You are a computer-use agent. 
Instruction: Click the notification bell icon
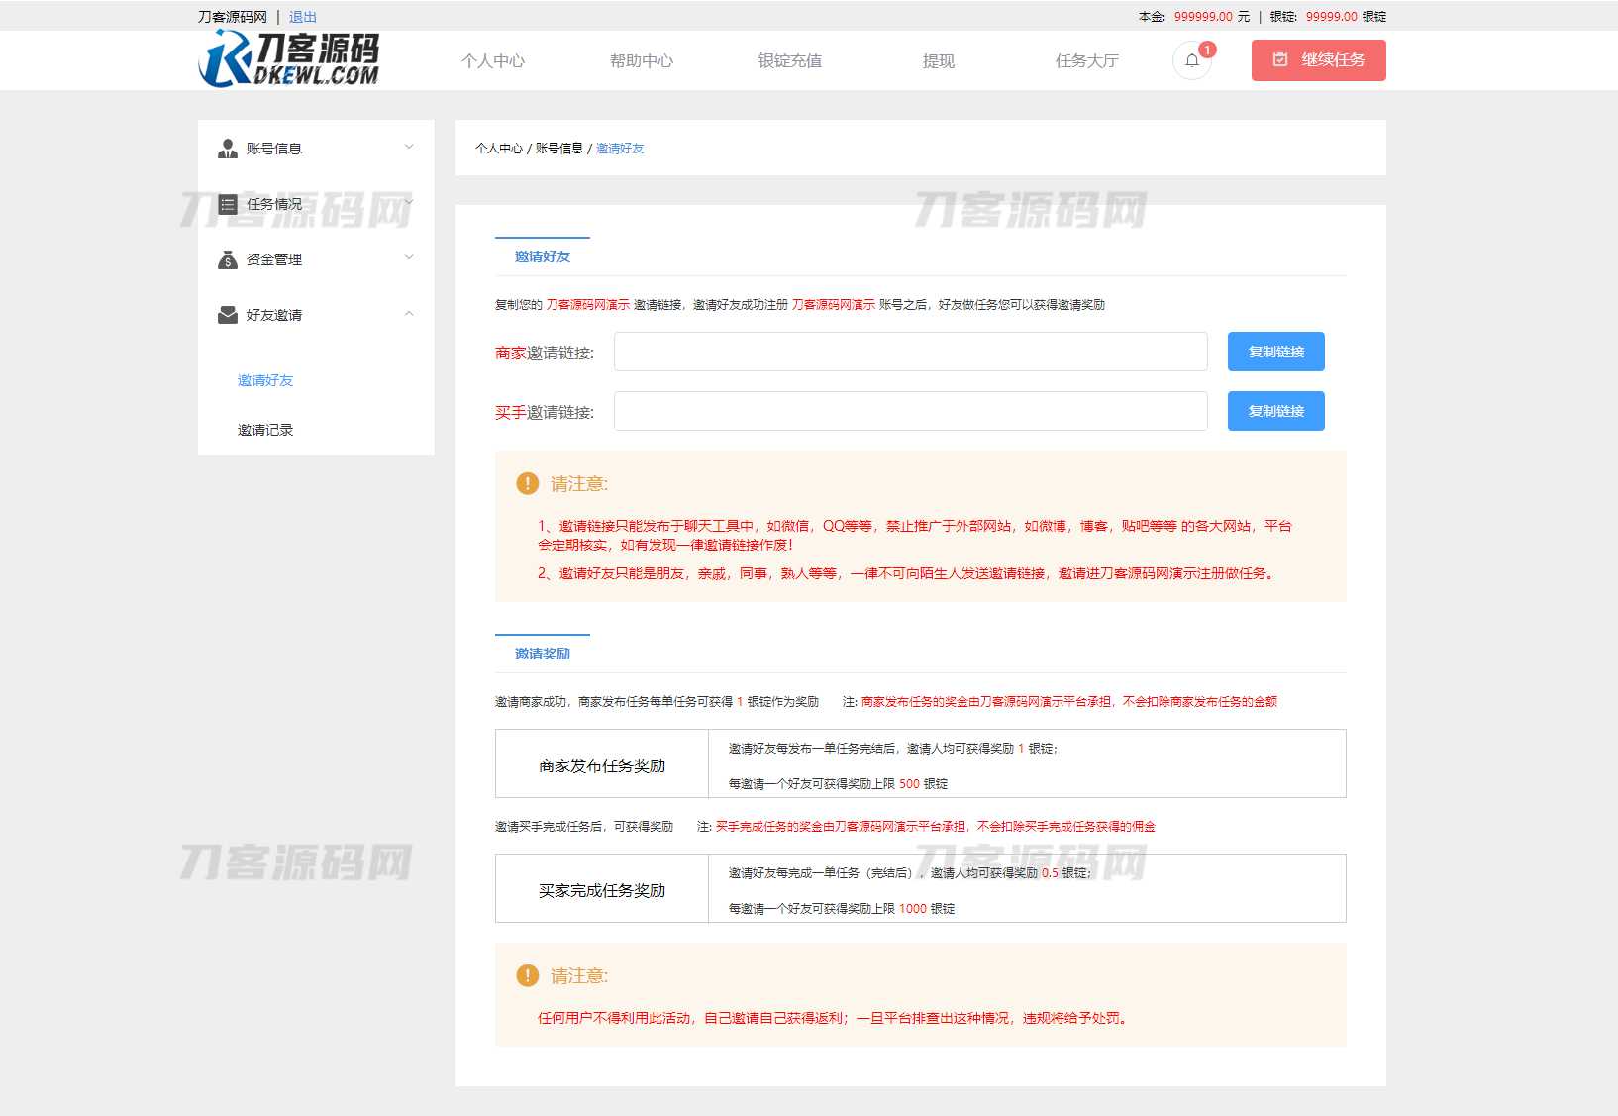coord(1191,60)
